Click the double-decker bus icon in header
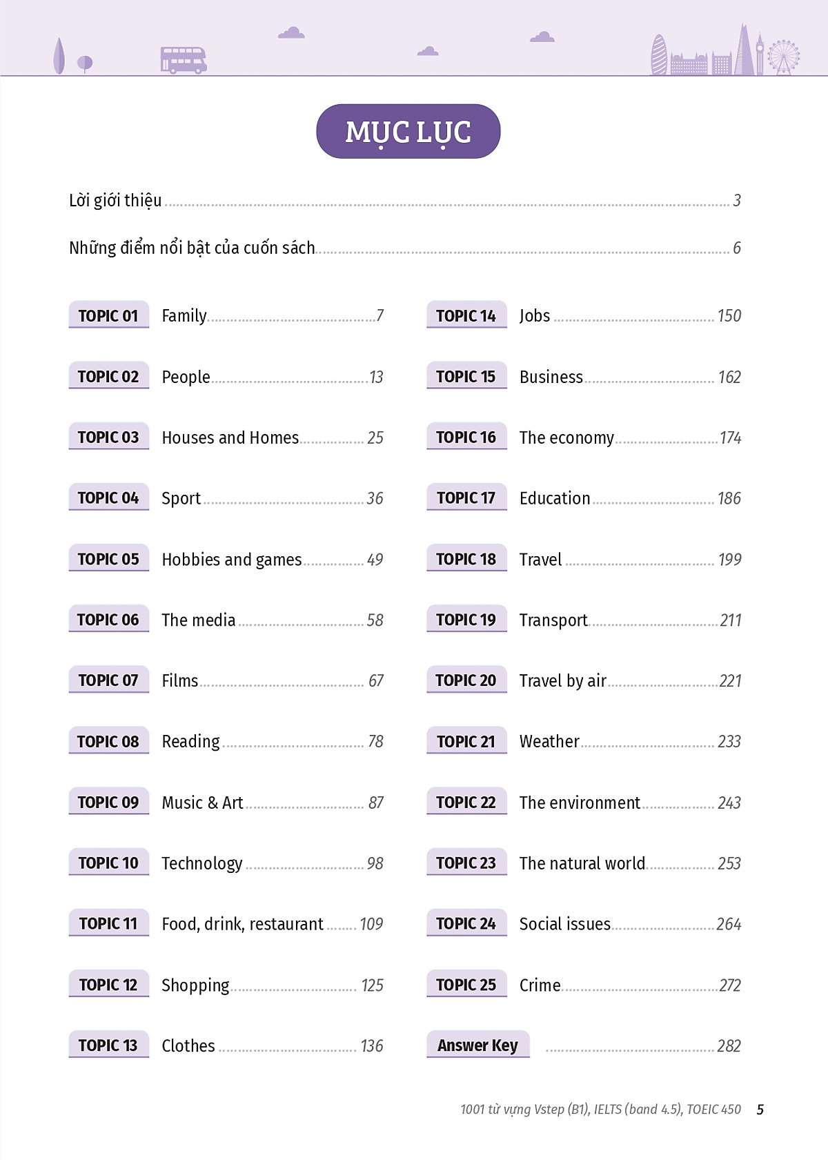Viewport: 828px width, 1160px height. 184,60
